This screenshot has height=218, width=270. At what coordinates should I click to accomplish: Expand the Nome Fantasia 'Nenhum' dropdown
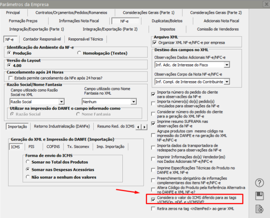point(133,102)
